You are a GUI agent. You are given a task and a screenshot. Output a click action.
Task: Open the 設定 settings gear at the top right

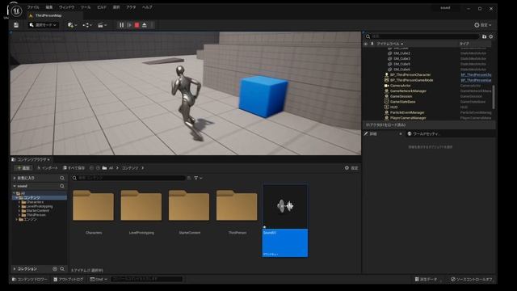tap(483, 25)
